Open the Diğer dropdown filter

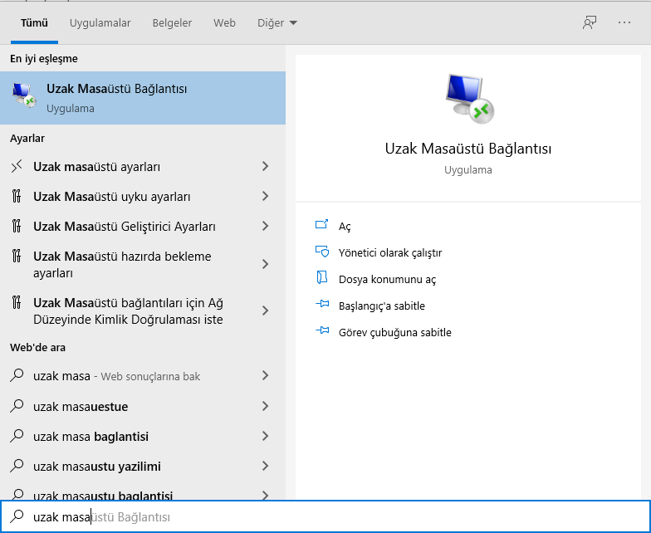(277, 23)
